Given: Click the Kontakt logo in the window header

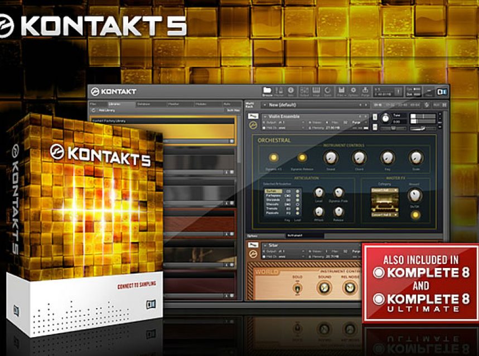Looking at the screenshot, I should point(113,91).
